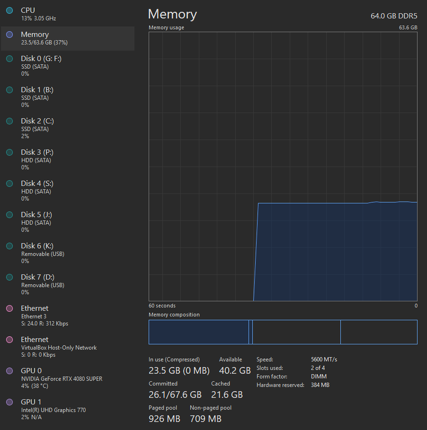Viewport: 427px width, 430px height.
Task: Click the GPU 0 purple circle icon
Action: coord(9,371)
